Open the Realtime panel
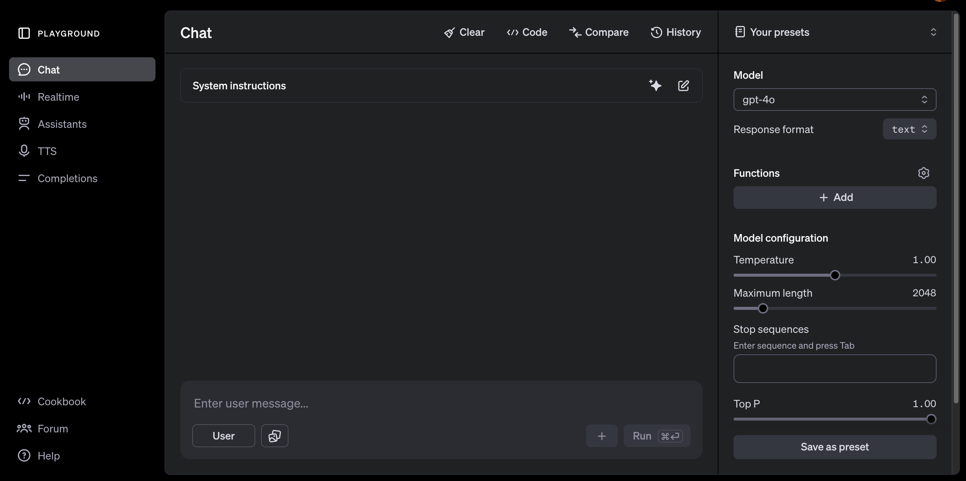 [58, 97]
